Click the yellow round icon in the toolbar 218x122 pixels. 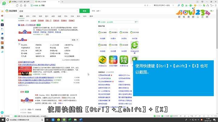195,5
